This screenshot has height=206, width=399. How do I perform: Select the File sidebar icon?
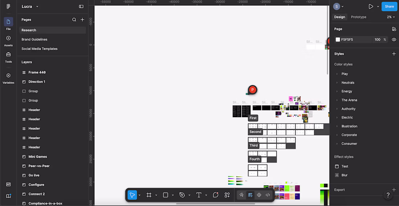coord(8,22)
